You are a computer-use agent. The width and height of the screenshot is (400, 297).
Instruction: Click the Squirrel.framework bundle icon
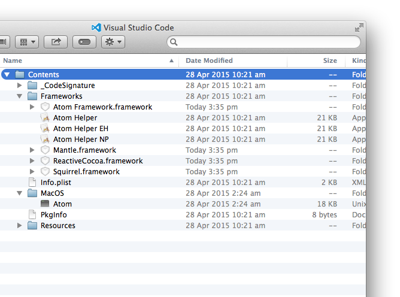click(45, 171)
